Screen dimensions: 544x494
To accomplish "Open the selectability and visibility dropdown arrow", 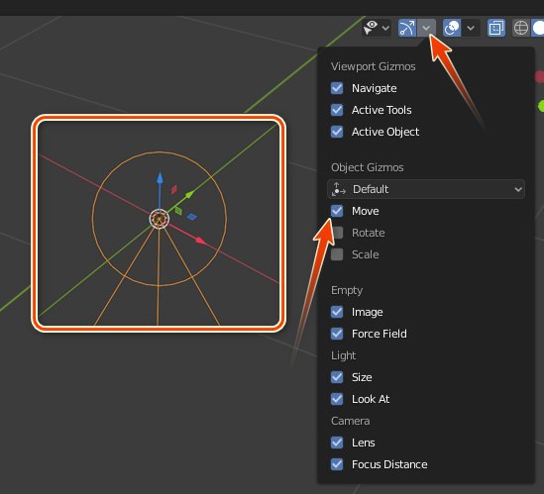I will (x=385, y=28).
